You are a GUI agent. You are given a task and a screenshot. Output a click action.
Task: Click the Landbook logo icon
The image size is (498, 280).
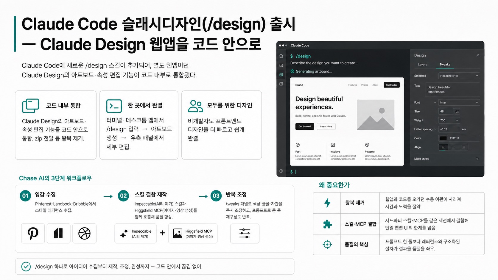pyautogui.click(x=58, y=233)
